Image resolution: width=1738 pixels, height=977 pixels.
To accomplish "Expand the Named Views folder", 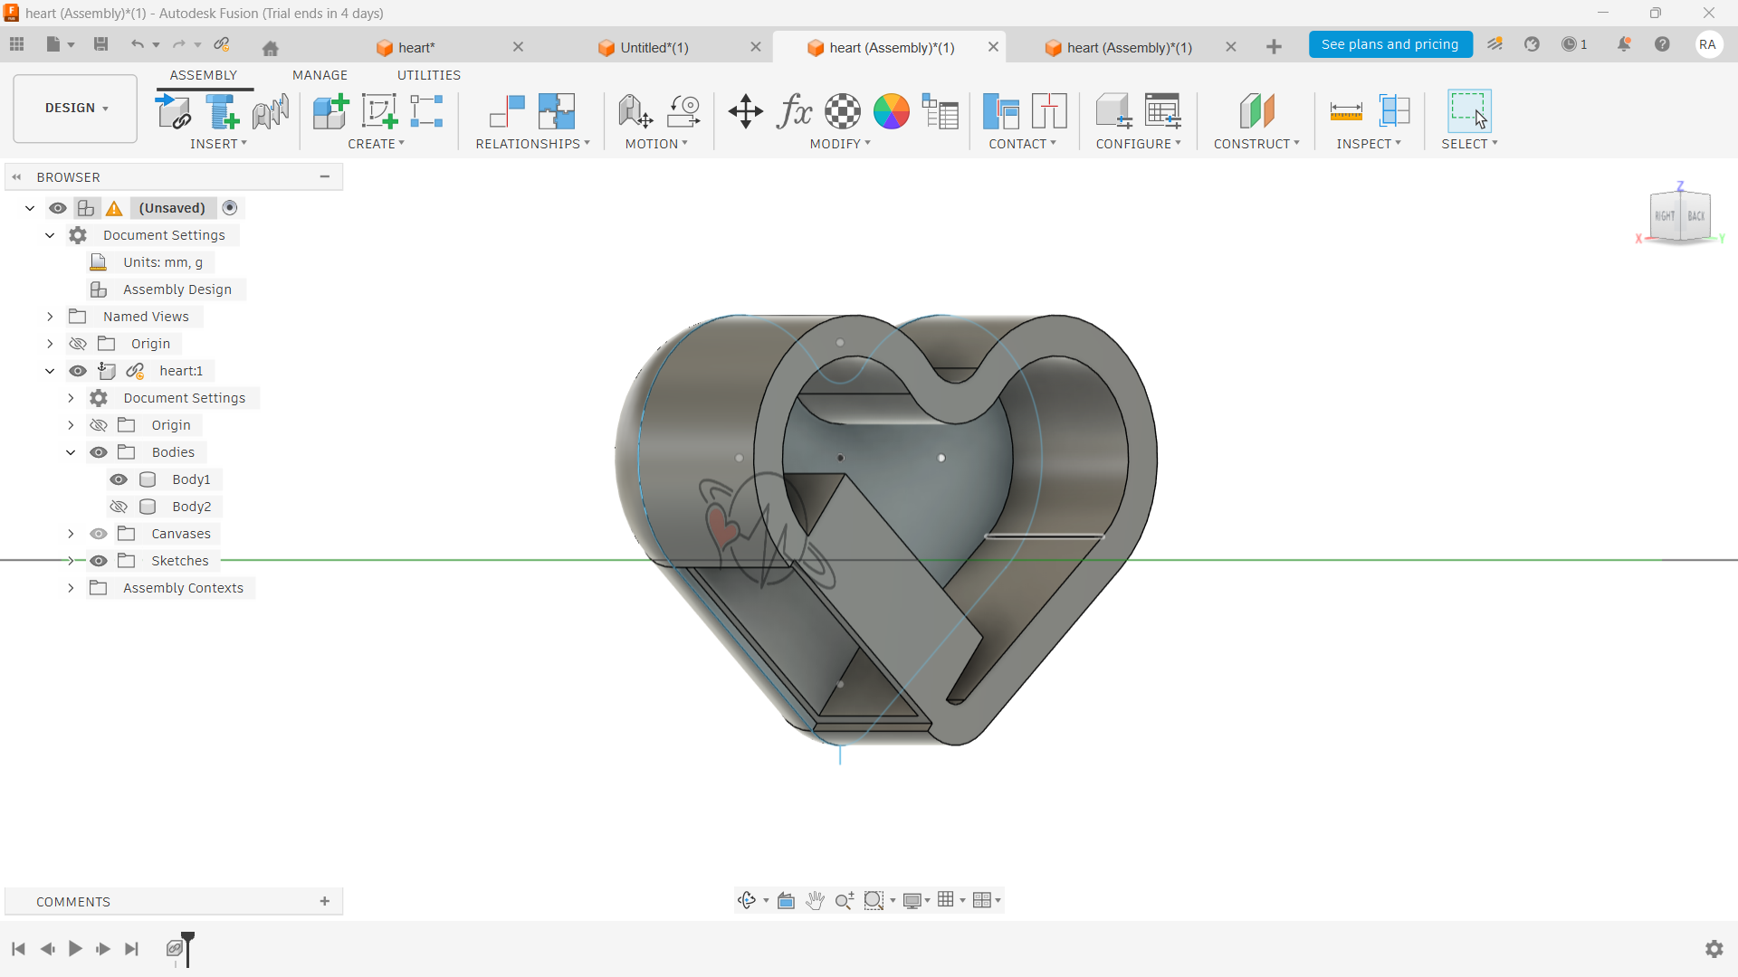I will (50, 317).
